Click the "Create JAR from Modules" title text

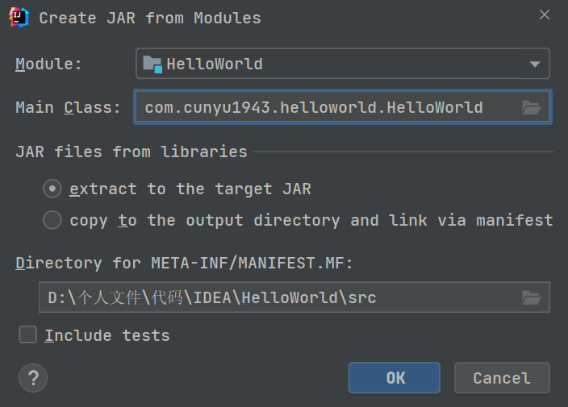pyautogui.click(x=150, y=18)
